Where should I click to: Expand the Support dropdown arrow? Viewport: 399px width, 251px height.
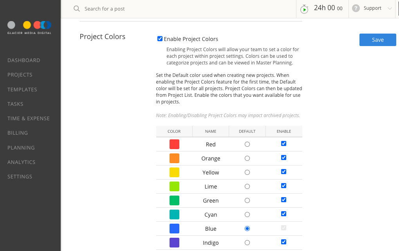click(x=389, y=9)
